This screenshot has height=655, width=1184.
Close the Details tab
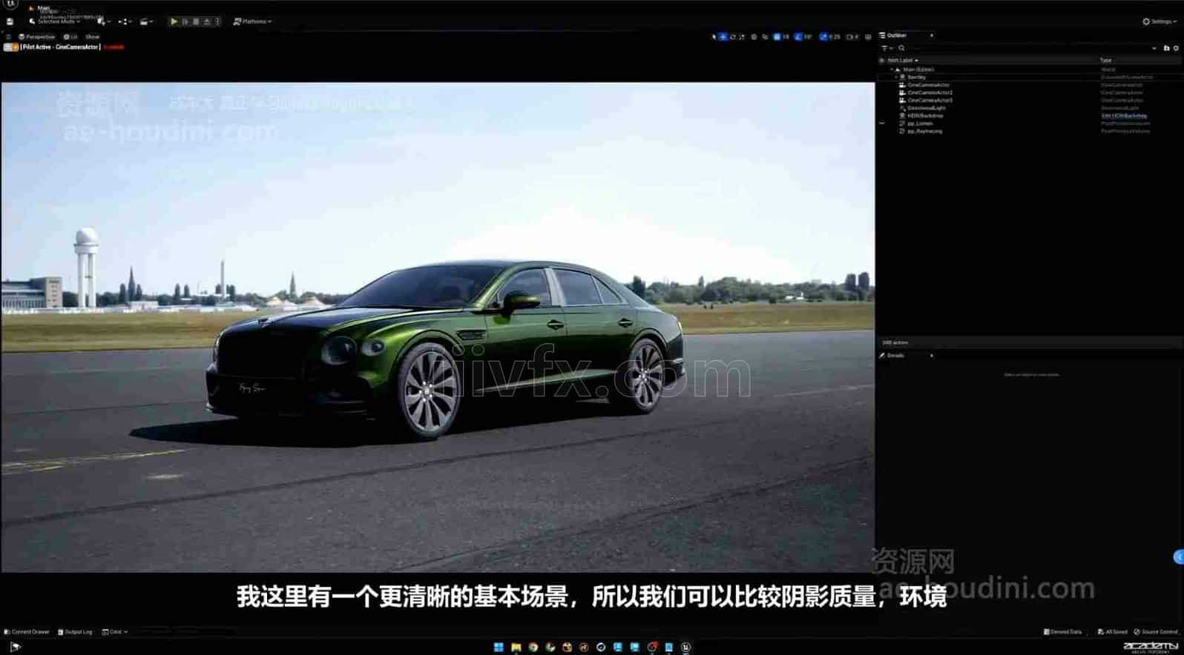932,356
